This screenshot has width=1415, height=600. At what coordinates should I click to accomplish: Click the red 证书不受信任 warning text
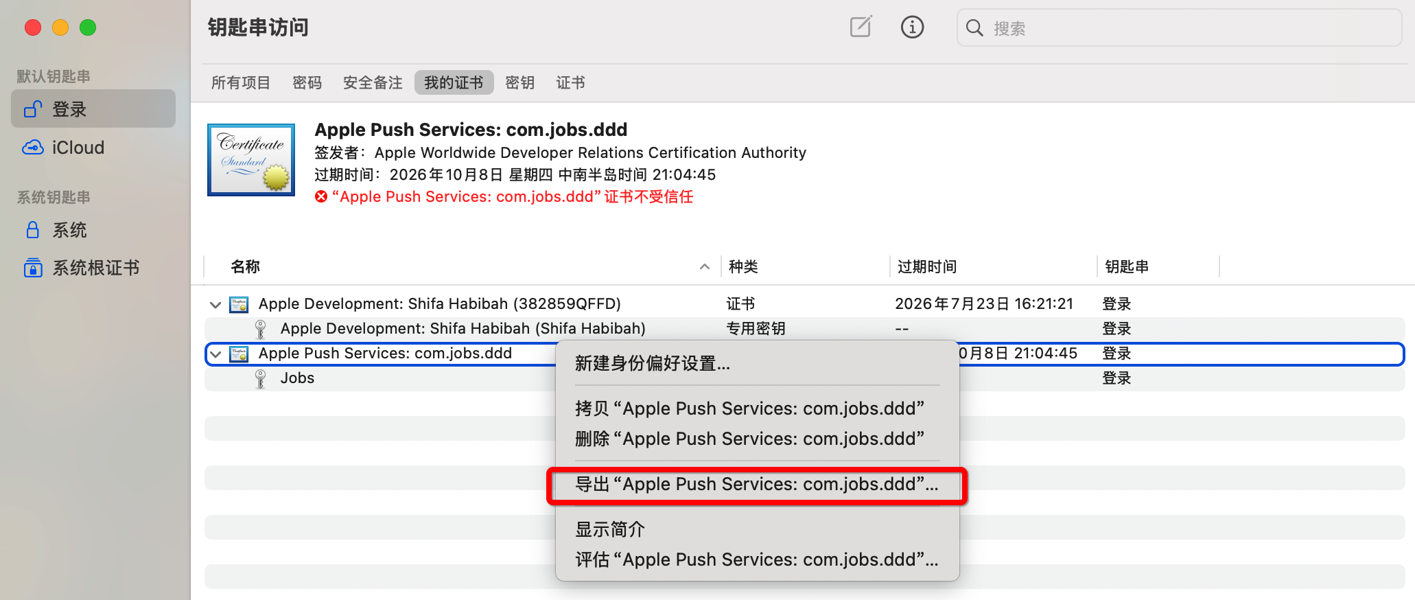pyautogui.click(x=513, y=197)
